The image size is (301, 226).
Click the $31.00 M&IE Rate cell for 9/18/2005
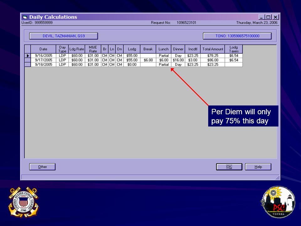click(x=93, y=65)
